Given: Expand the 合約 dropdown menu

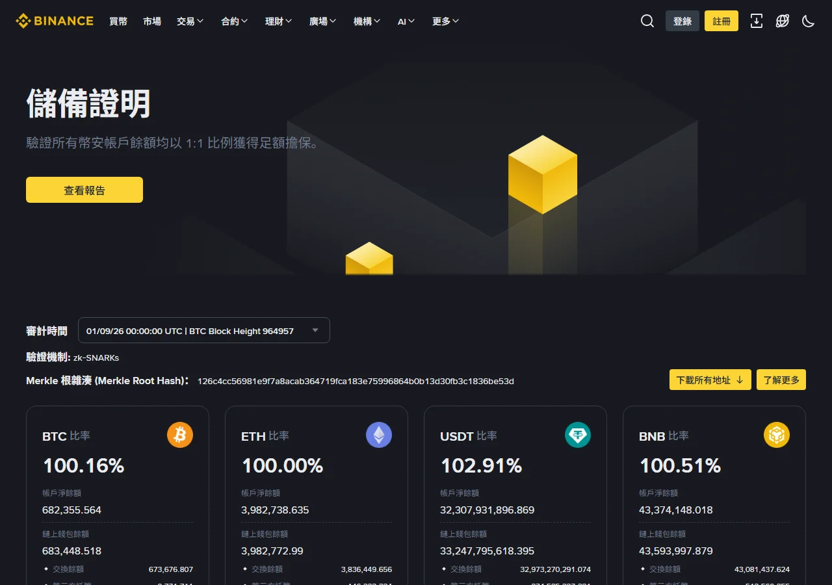Looking at the screenshot, I should (x=235, y=21).
